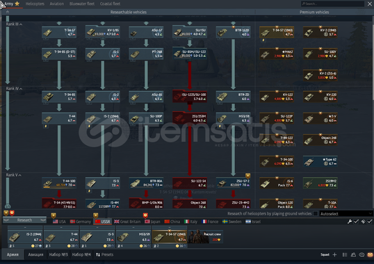This screenshot has height=264, width=374.
Task: Toggle the wrench repair checkbox
Action: point(356,222)
